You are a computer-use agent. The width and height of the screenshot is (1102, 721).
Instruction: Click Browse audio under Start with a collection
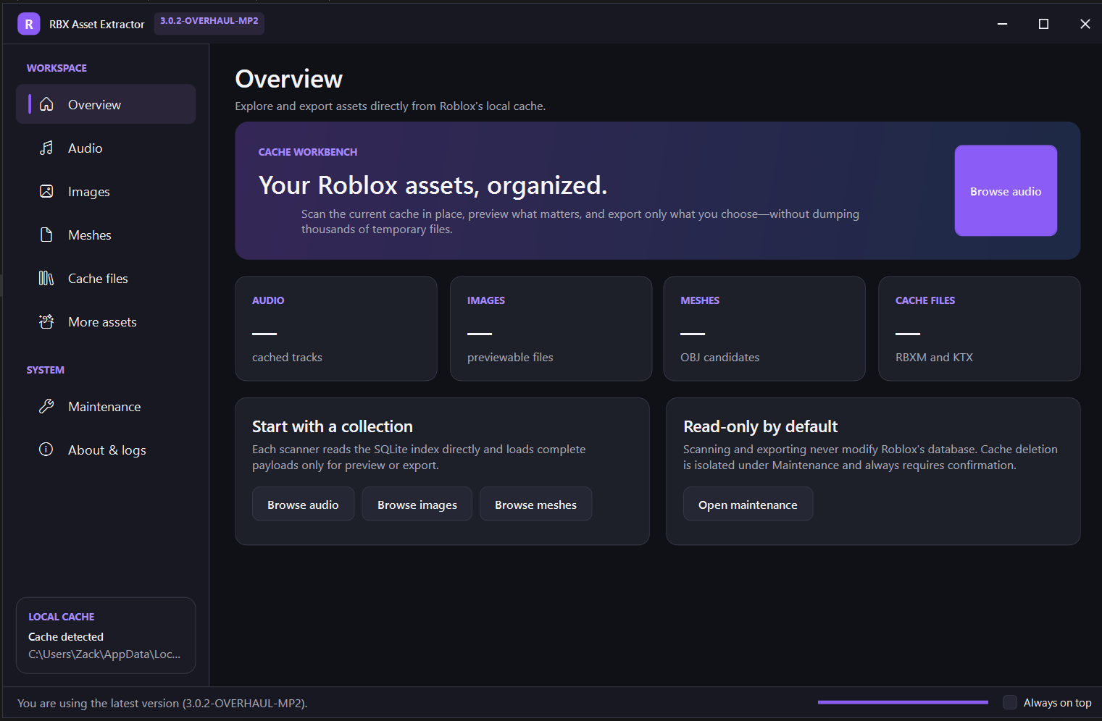[x=303, y=504]
